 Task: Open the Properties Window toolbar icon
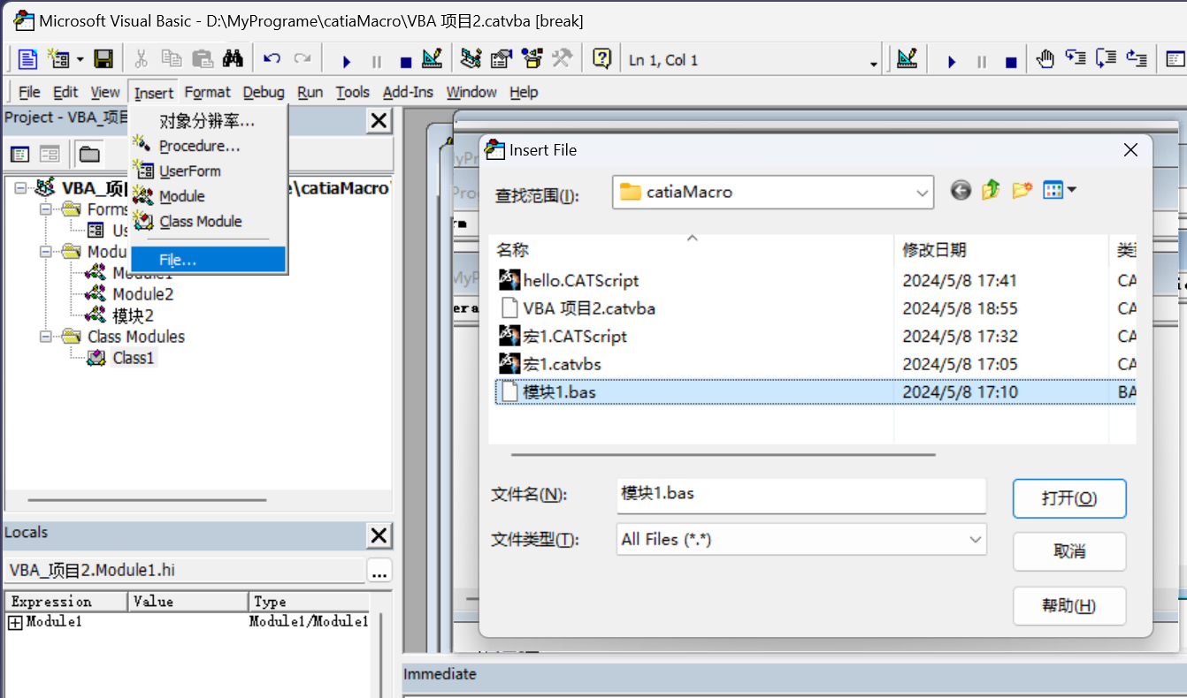[x=502, y=59]
